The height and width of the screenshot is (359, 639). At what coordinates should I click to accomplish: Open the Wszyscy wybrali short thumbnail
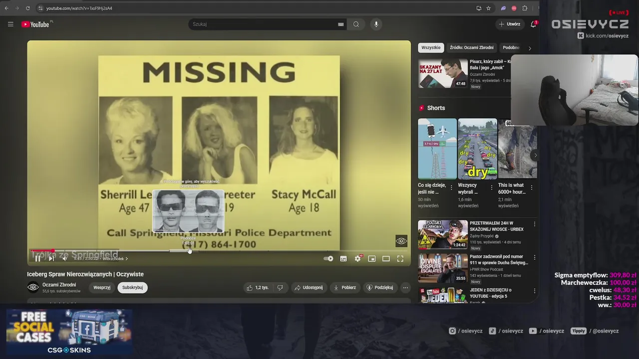477,149
